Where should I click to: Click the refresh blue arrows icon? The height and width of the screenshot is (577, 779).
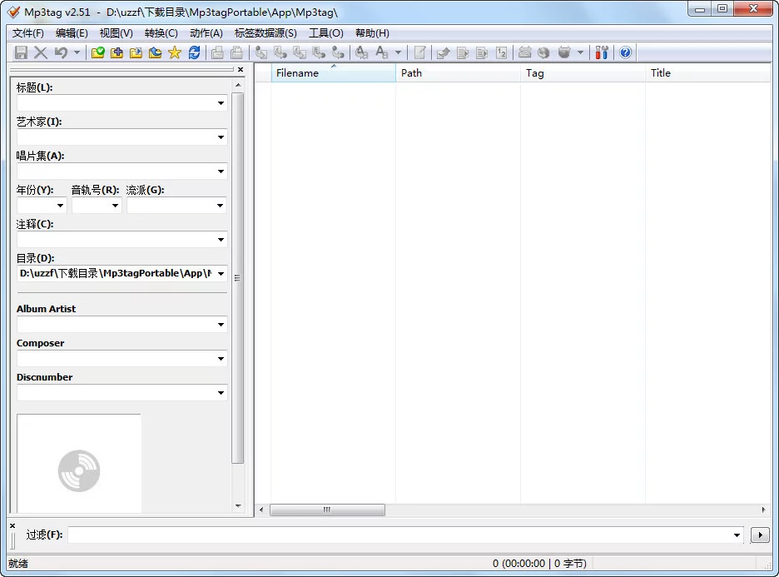coord(194,52)
